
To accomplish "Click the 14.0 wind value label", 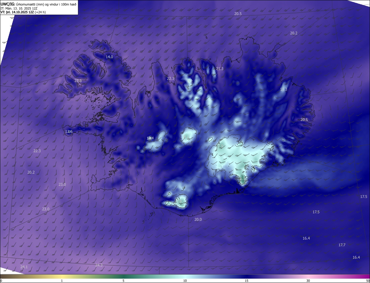I will [109, 57].
